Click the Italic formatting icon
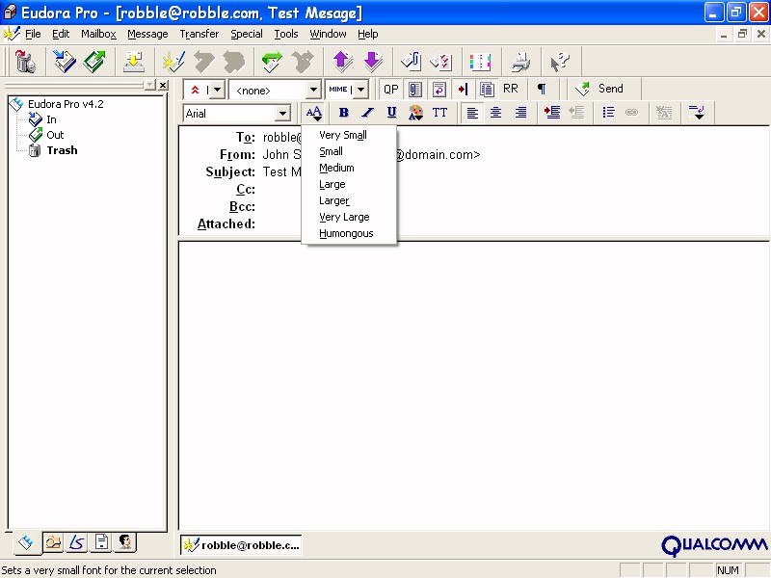The width and height of the screenshot is (771, 578). [367, 113]
